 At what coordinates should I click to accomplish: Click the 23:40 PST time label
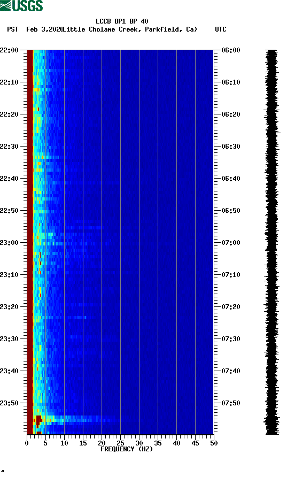[9, 371]
